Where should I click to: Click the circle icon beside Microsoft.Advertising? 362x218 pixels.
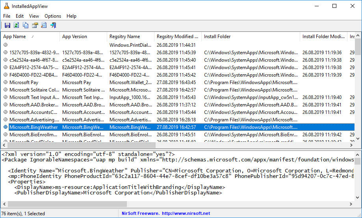6,120
